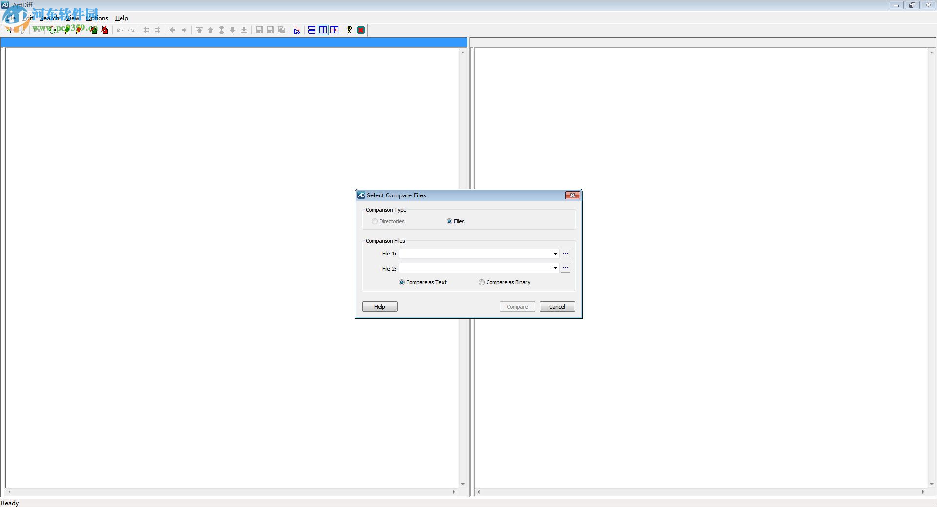This screenshot has width=937, height=507.
Task: Click left pane vertical scrollbar up arrow
Action: click(x=463, y=52)
